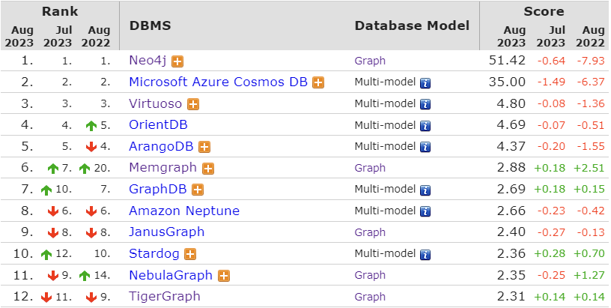This screenshot has height=308, width=611.
Task: Click the plus icon next to ArangoDB
Action: pyautogui.click(x=204, y=147)
